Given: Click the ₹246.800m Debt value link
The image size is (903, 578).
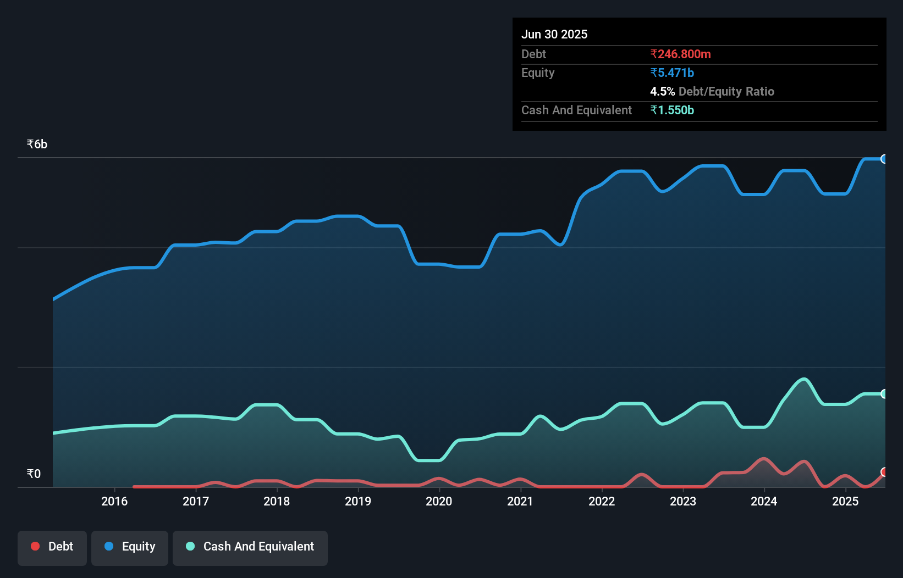Looking at the screenshot, I should (680, 54).
